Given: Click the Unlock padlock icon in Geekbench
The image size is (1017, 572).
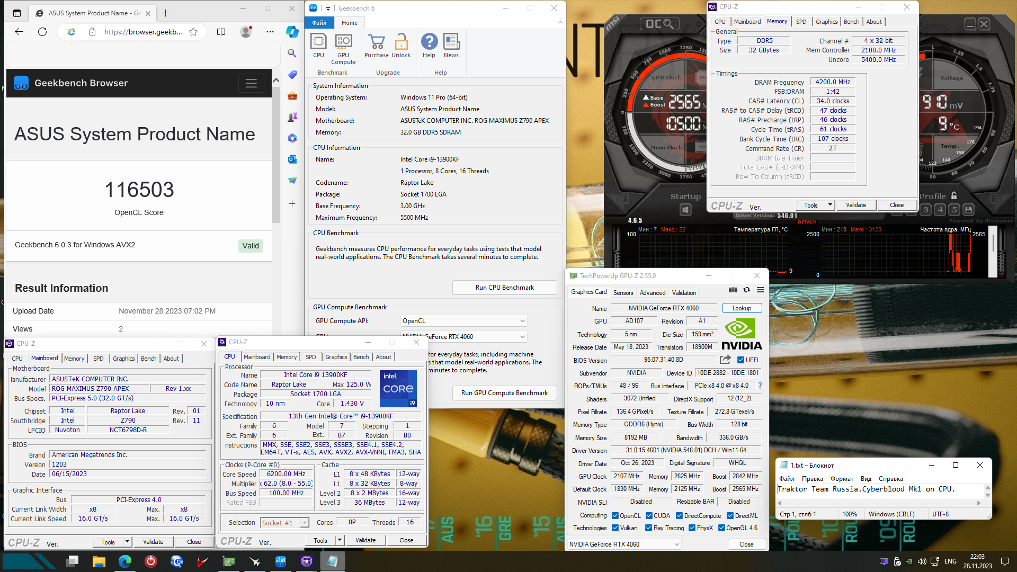Looking at the screenshot, I should (x=401, y=45).
